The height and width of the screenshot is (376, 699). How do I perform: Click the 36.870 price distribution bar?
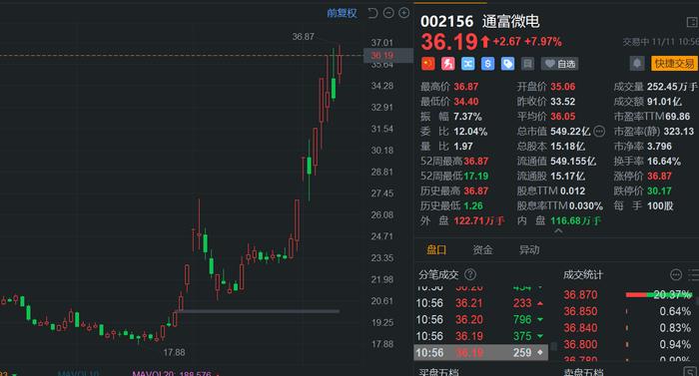(x=658, y=294)
